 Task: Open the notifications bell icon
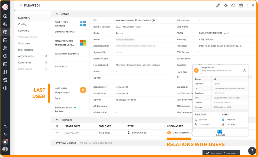pyautogui.click(x=5, y=142)
